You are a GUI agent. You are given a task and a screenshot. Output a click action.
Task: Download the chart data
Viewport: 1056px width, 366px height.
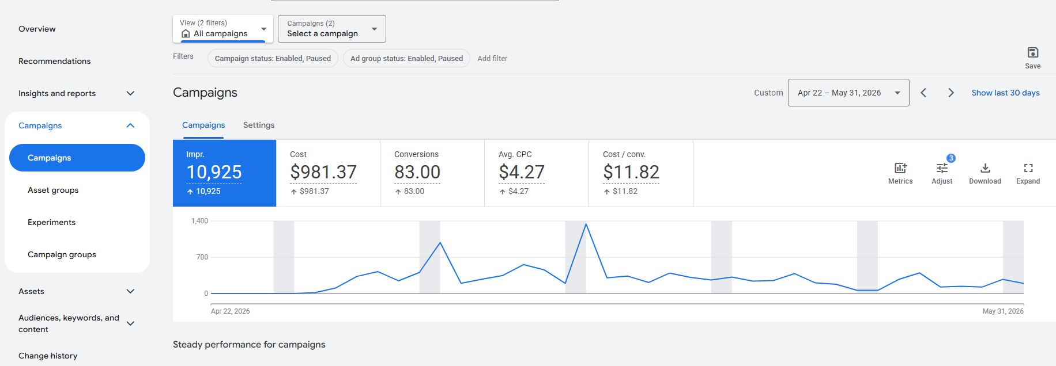click(985, 168)
